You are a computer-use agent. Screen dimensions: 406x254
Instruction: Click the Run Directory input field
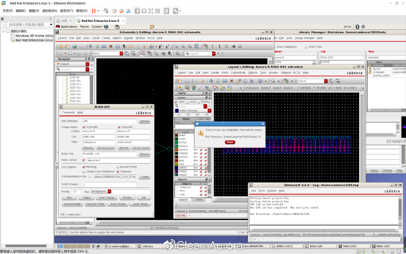point(109,121)
